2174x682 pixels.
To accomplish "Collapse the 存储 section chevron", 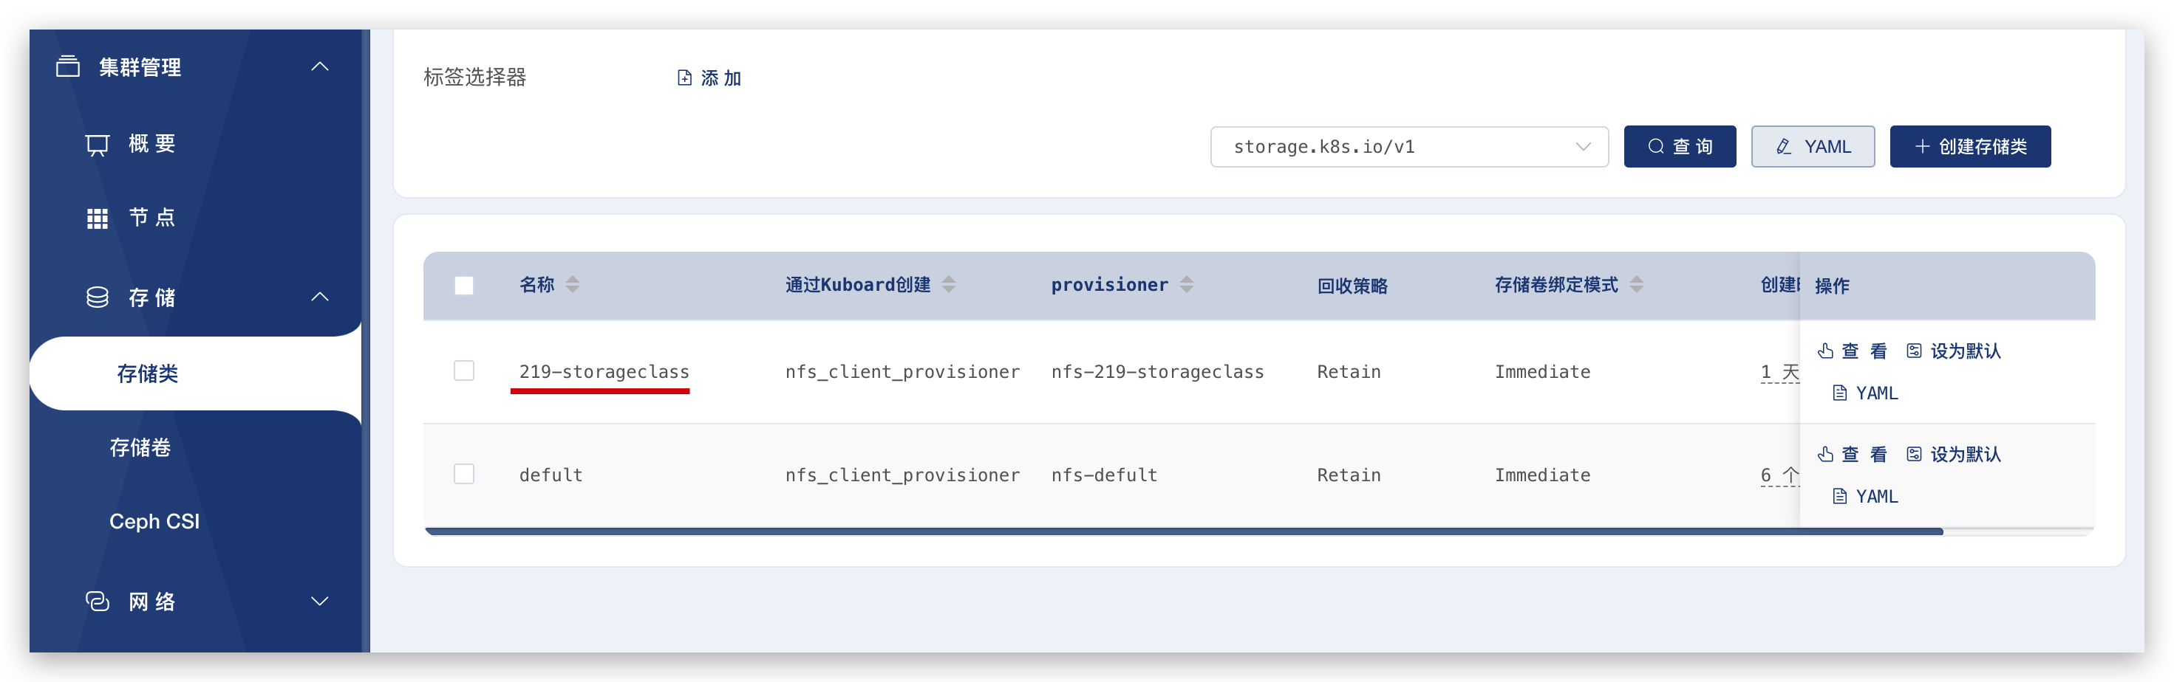I will [319, 297].
